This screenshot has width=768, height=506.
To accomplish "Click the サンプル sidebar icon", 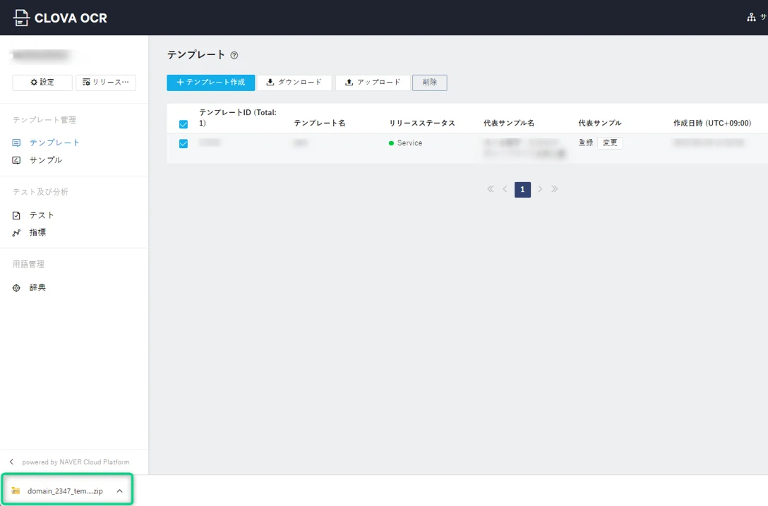I will pyautogui.click(x=17, y=160).
